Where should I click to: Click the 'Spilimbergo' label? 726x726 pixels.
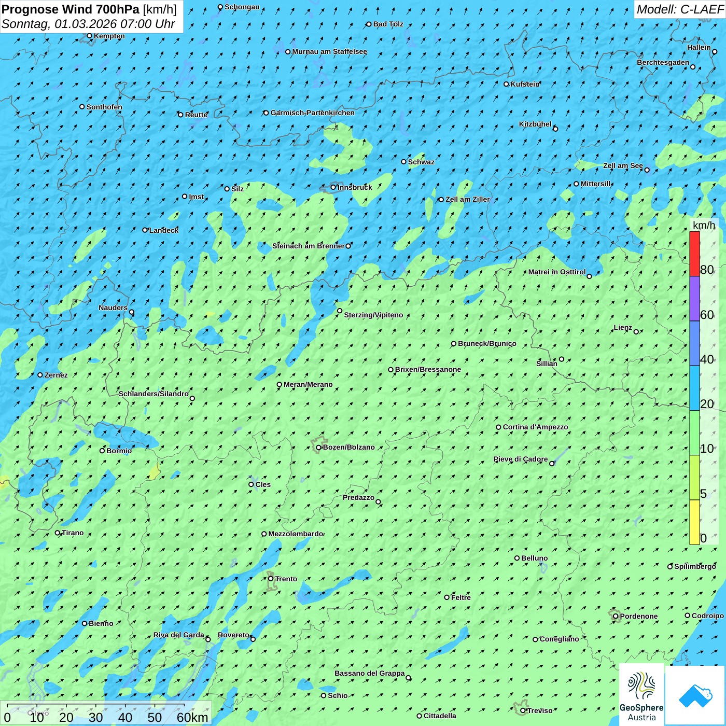pos(695,566)
